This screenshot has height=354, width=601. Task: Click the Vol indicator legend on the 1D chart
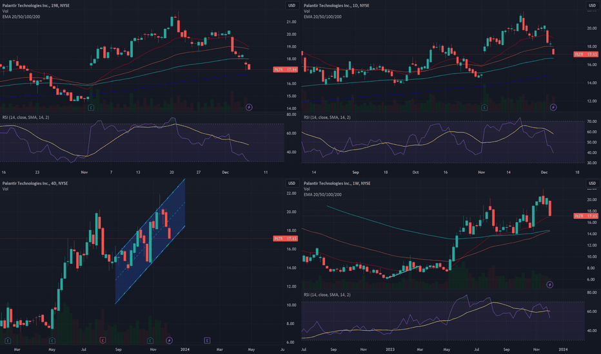tap(307, 11)
